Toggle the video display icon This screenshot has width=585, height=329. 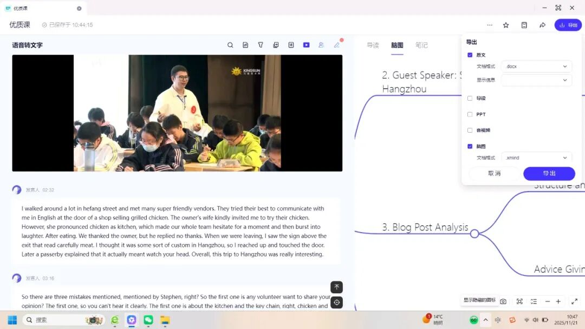point(306,45)
